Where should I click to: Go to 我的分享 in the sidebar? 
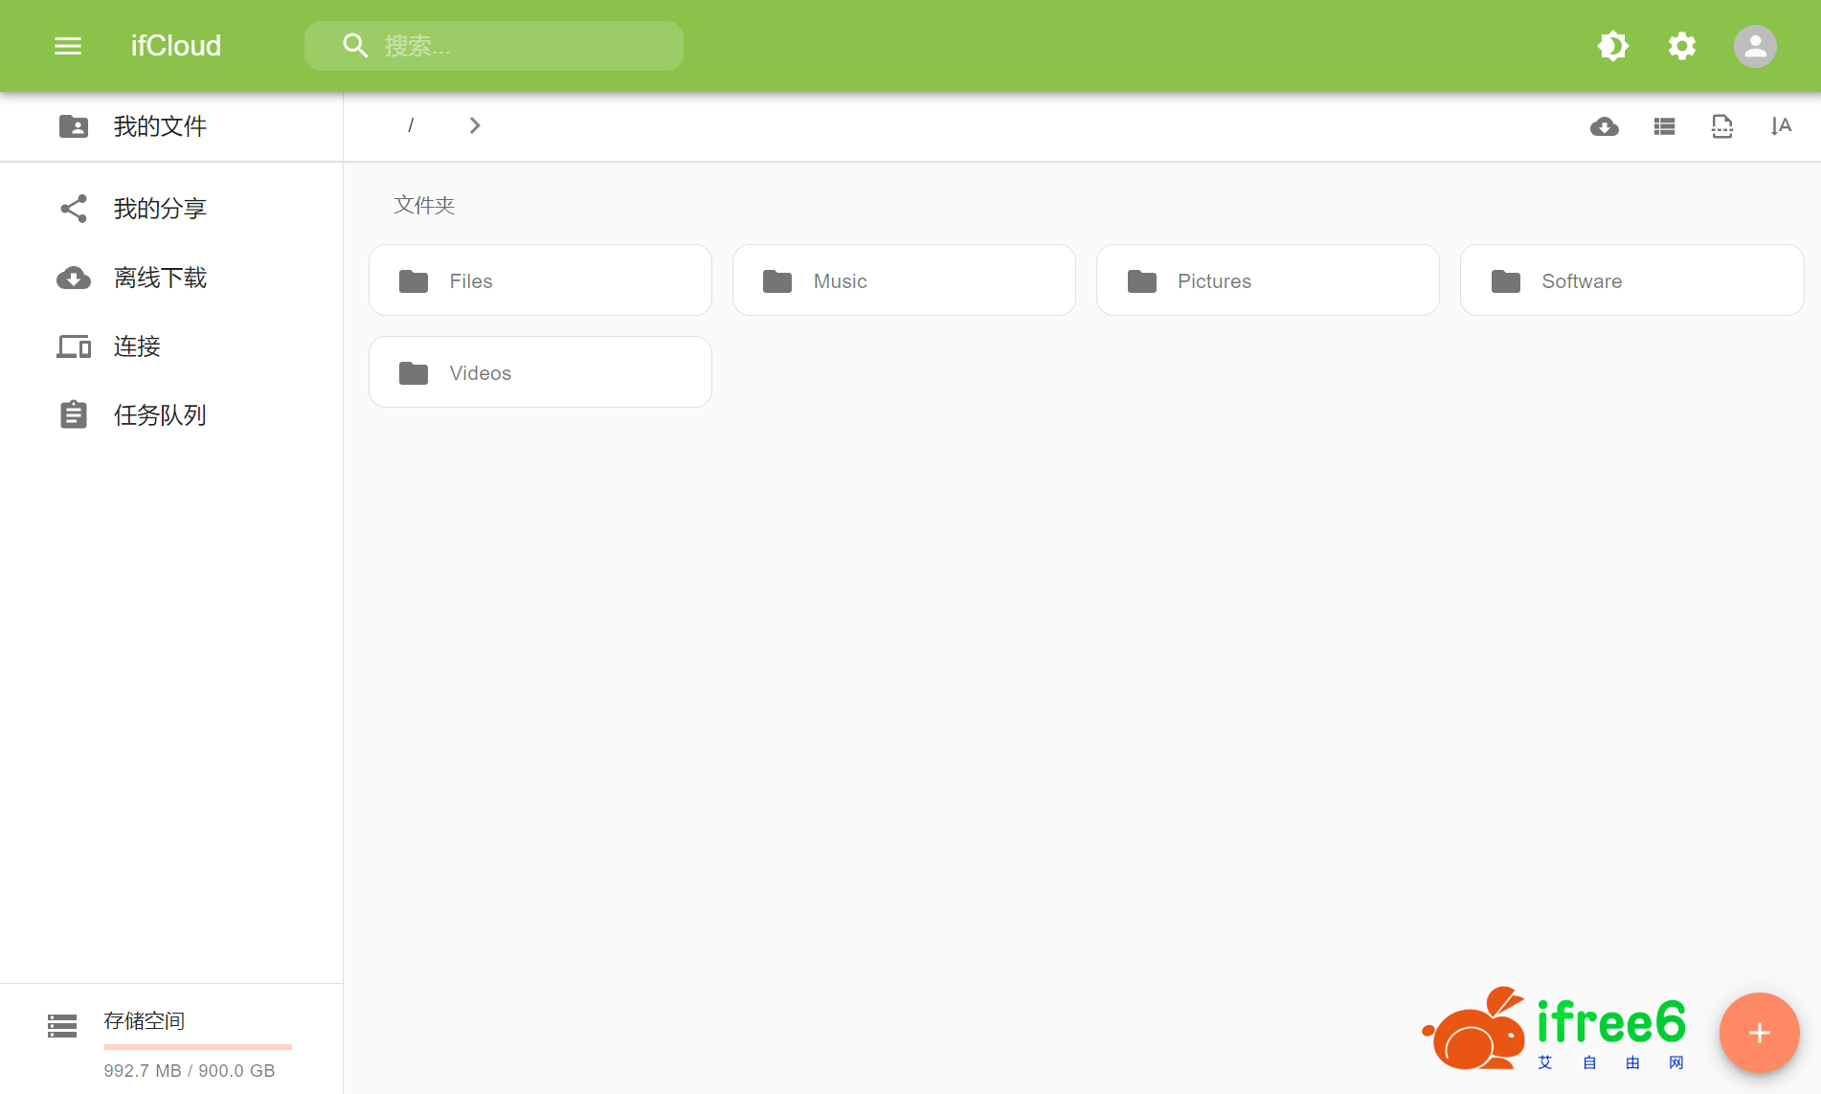click(160, 209)
